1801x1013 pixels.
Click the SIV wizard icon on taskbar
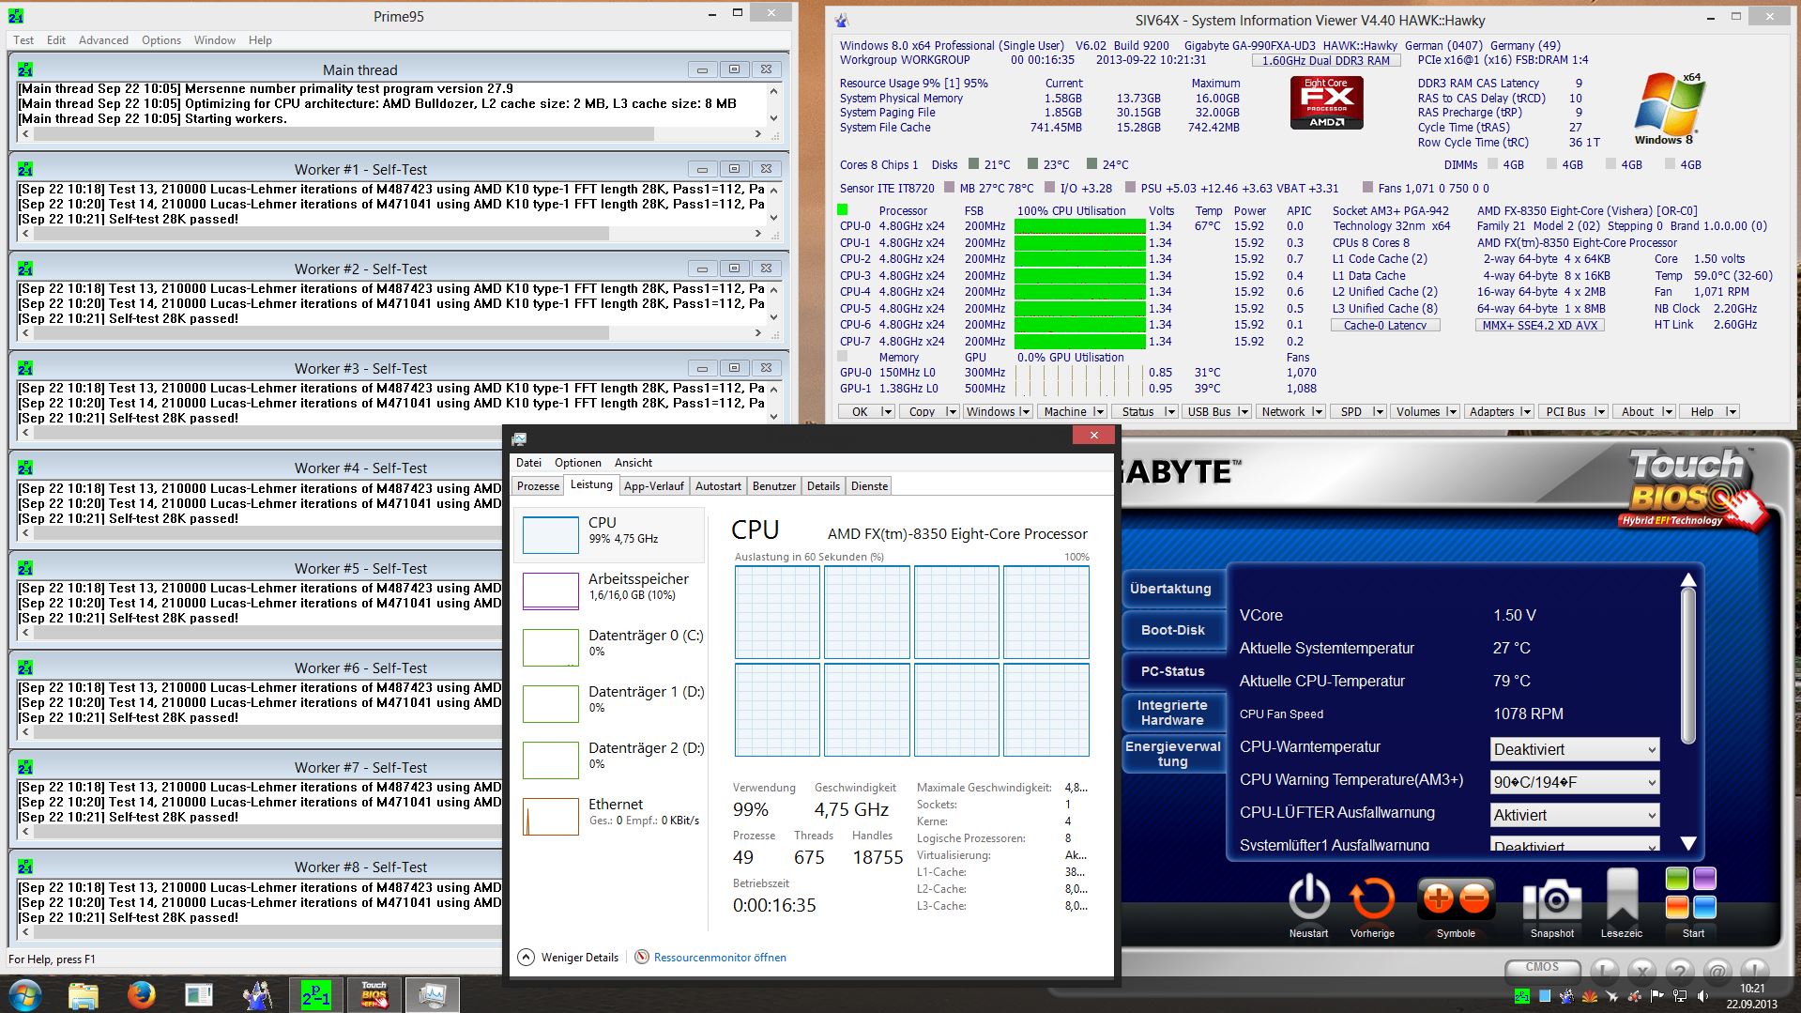pyautogui.click(x=257, y=994)
